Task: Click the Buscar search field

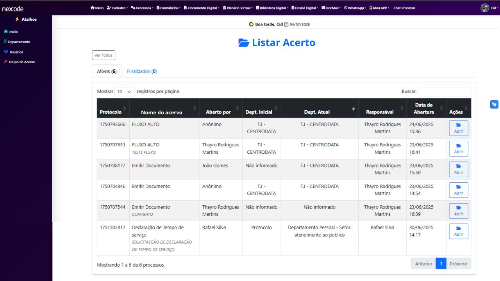Action: click(445, 92)
